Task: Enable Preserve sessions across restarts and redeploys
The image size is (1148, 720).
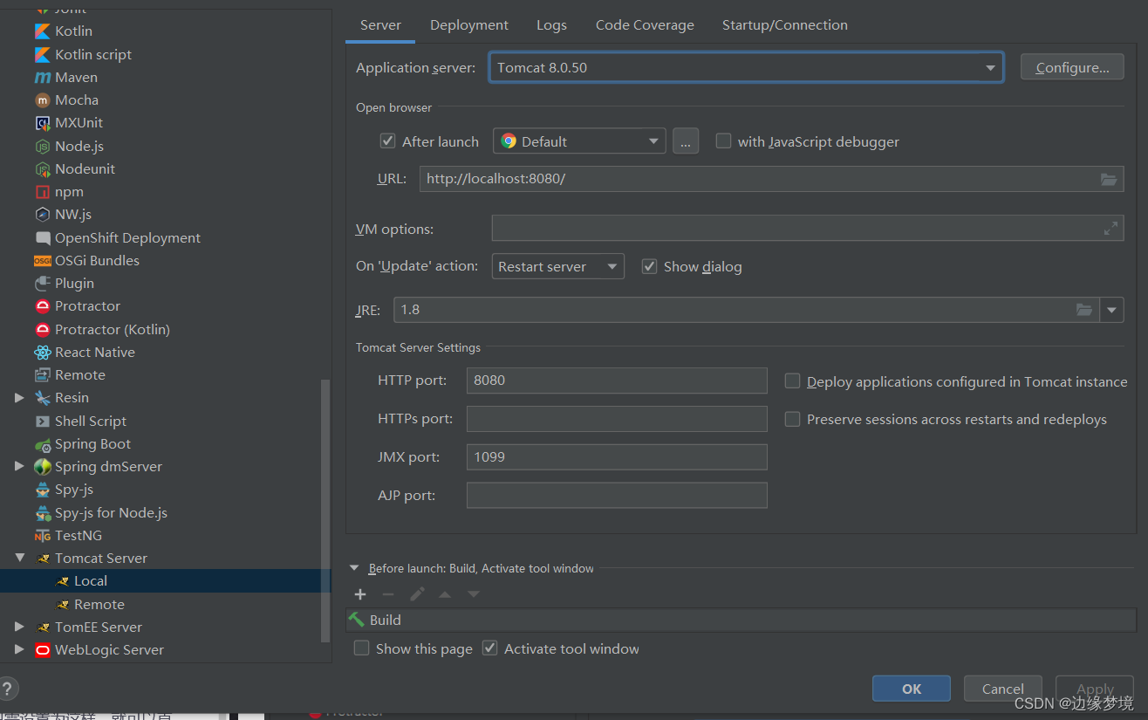Action: 792,419
